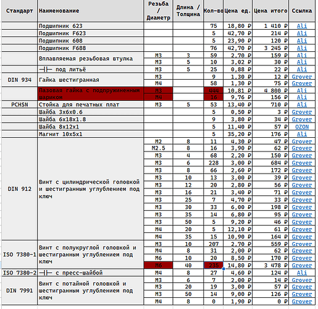Select the highlighted quantity cell 235
318x309 pixels.
(214, 265)
